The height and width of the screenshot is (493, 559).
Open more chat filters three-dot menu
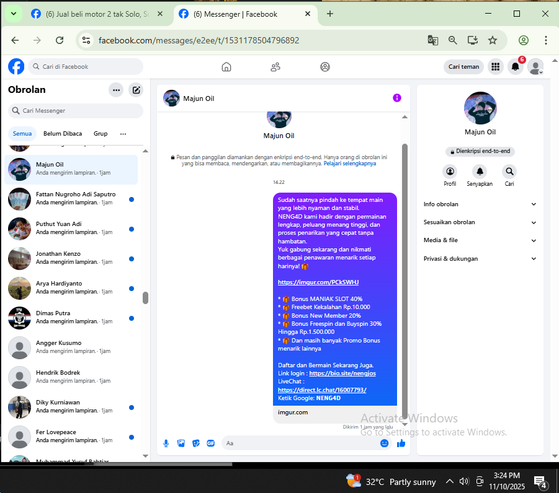coord(123,134)
